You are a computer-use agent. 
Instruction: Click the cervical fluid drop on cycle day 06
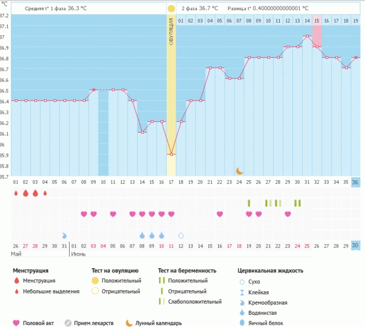(x=64, y=236)
